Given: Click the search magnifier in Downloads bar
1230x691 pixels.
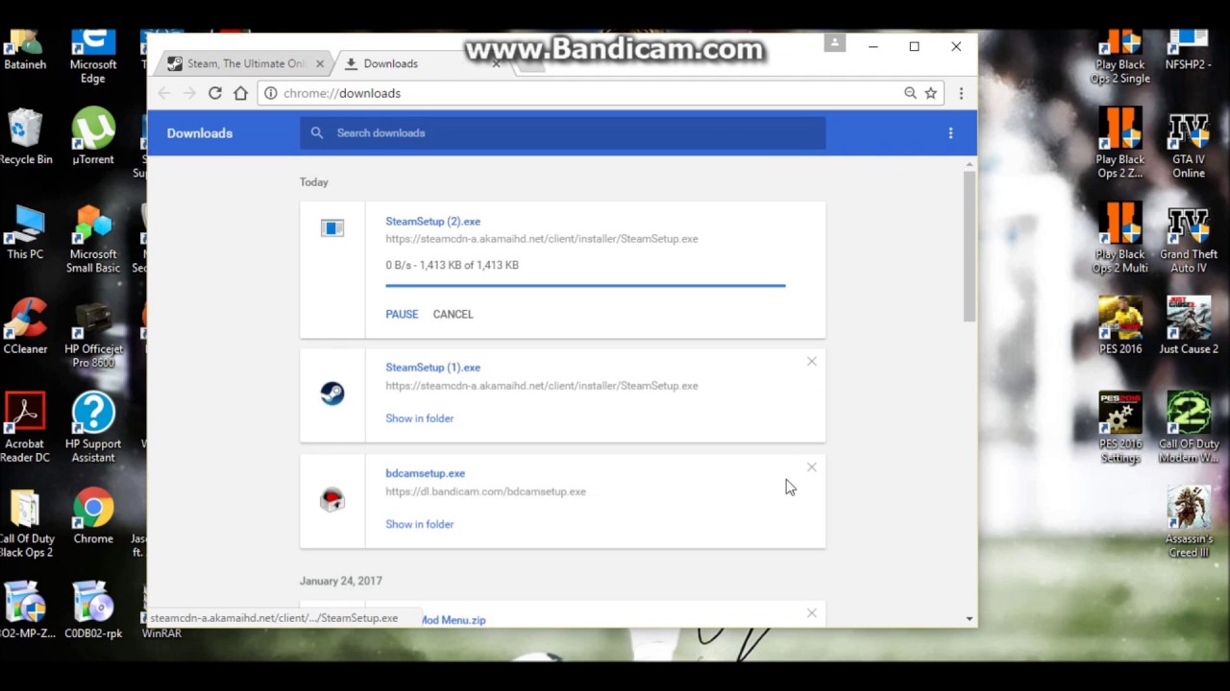Looking at the screenshot, I should coord(317,133).
